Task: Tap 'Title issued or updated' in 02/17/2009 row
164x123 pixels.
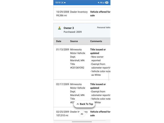Action: (98, 86)
